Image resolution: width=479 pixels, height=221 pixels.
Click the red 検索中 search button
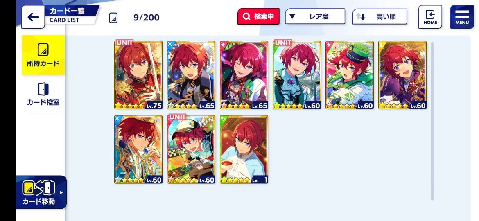pyautogui.click(x=258, y=16)
